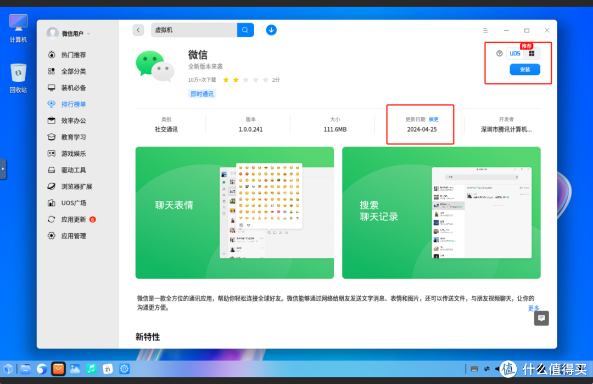Click the help question mark icon

tap(498, 53)
